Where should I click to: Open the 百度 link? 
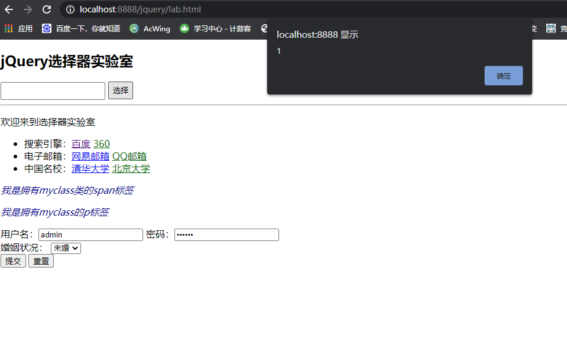(81, 144)
